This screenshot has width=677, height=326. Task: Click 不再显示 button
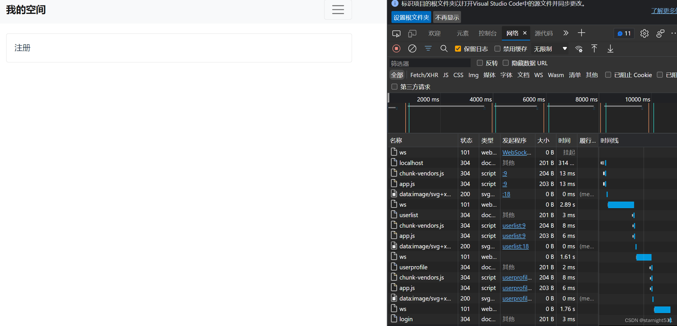pos(447,17)
